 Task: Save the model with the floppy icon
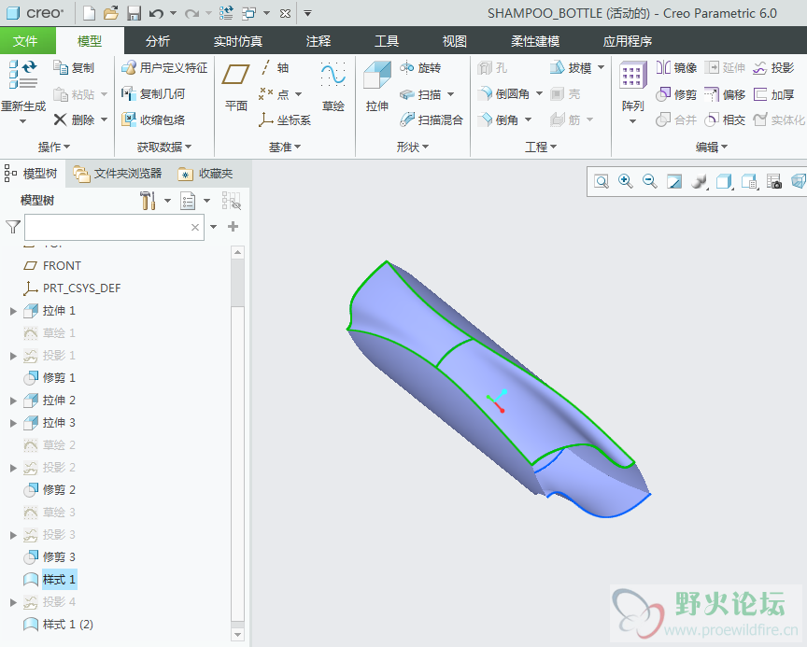pos(134,13)
